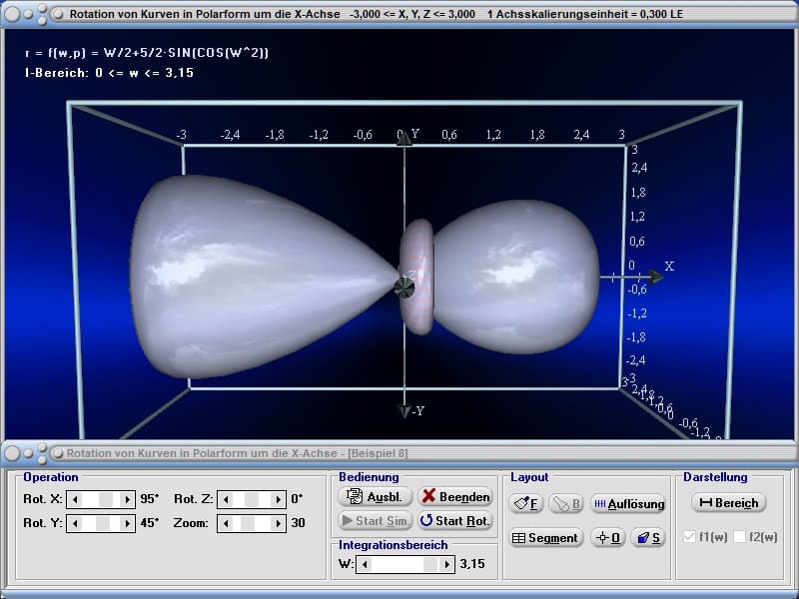Open the Bereich range dialog
Image resolution: width=799 pixels, height=599 pixels.
pyautogui.click(x=728, y=503)
